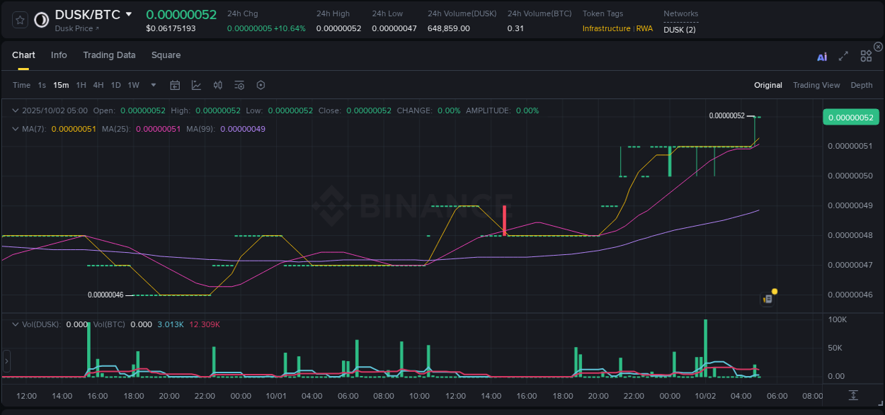Click the gift box icon on the chart
This screenshot has height=415, width=885.
coord(767,299)
